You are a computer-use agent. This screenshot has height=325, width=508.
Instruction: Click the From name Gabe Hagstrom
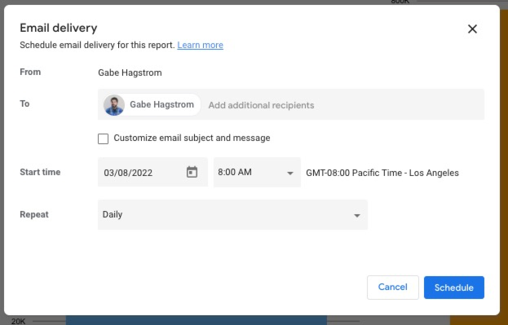pos(130,72)
